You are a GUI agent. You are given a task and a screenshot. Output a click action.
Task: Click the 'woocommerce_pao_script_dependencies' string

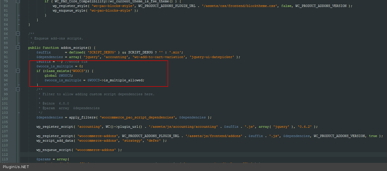click(x=137, y=117)
